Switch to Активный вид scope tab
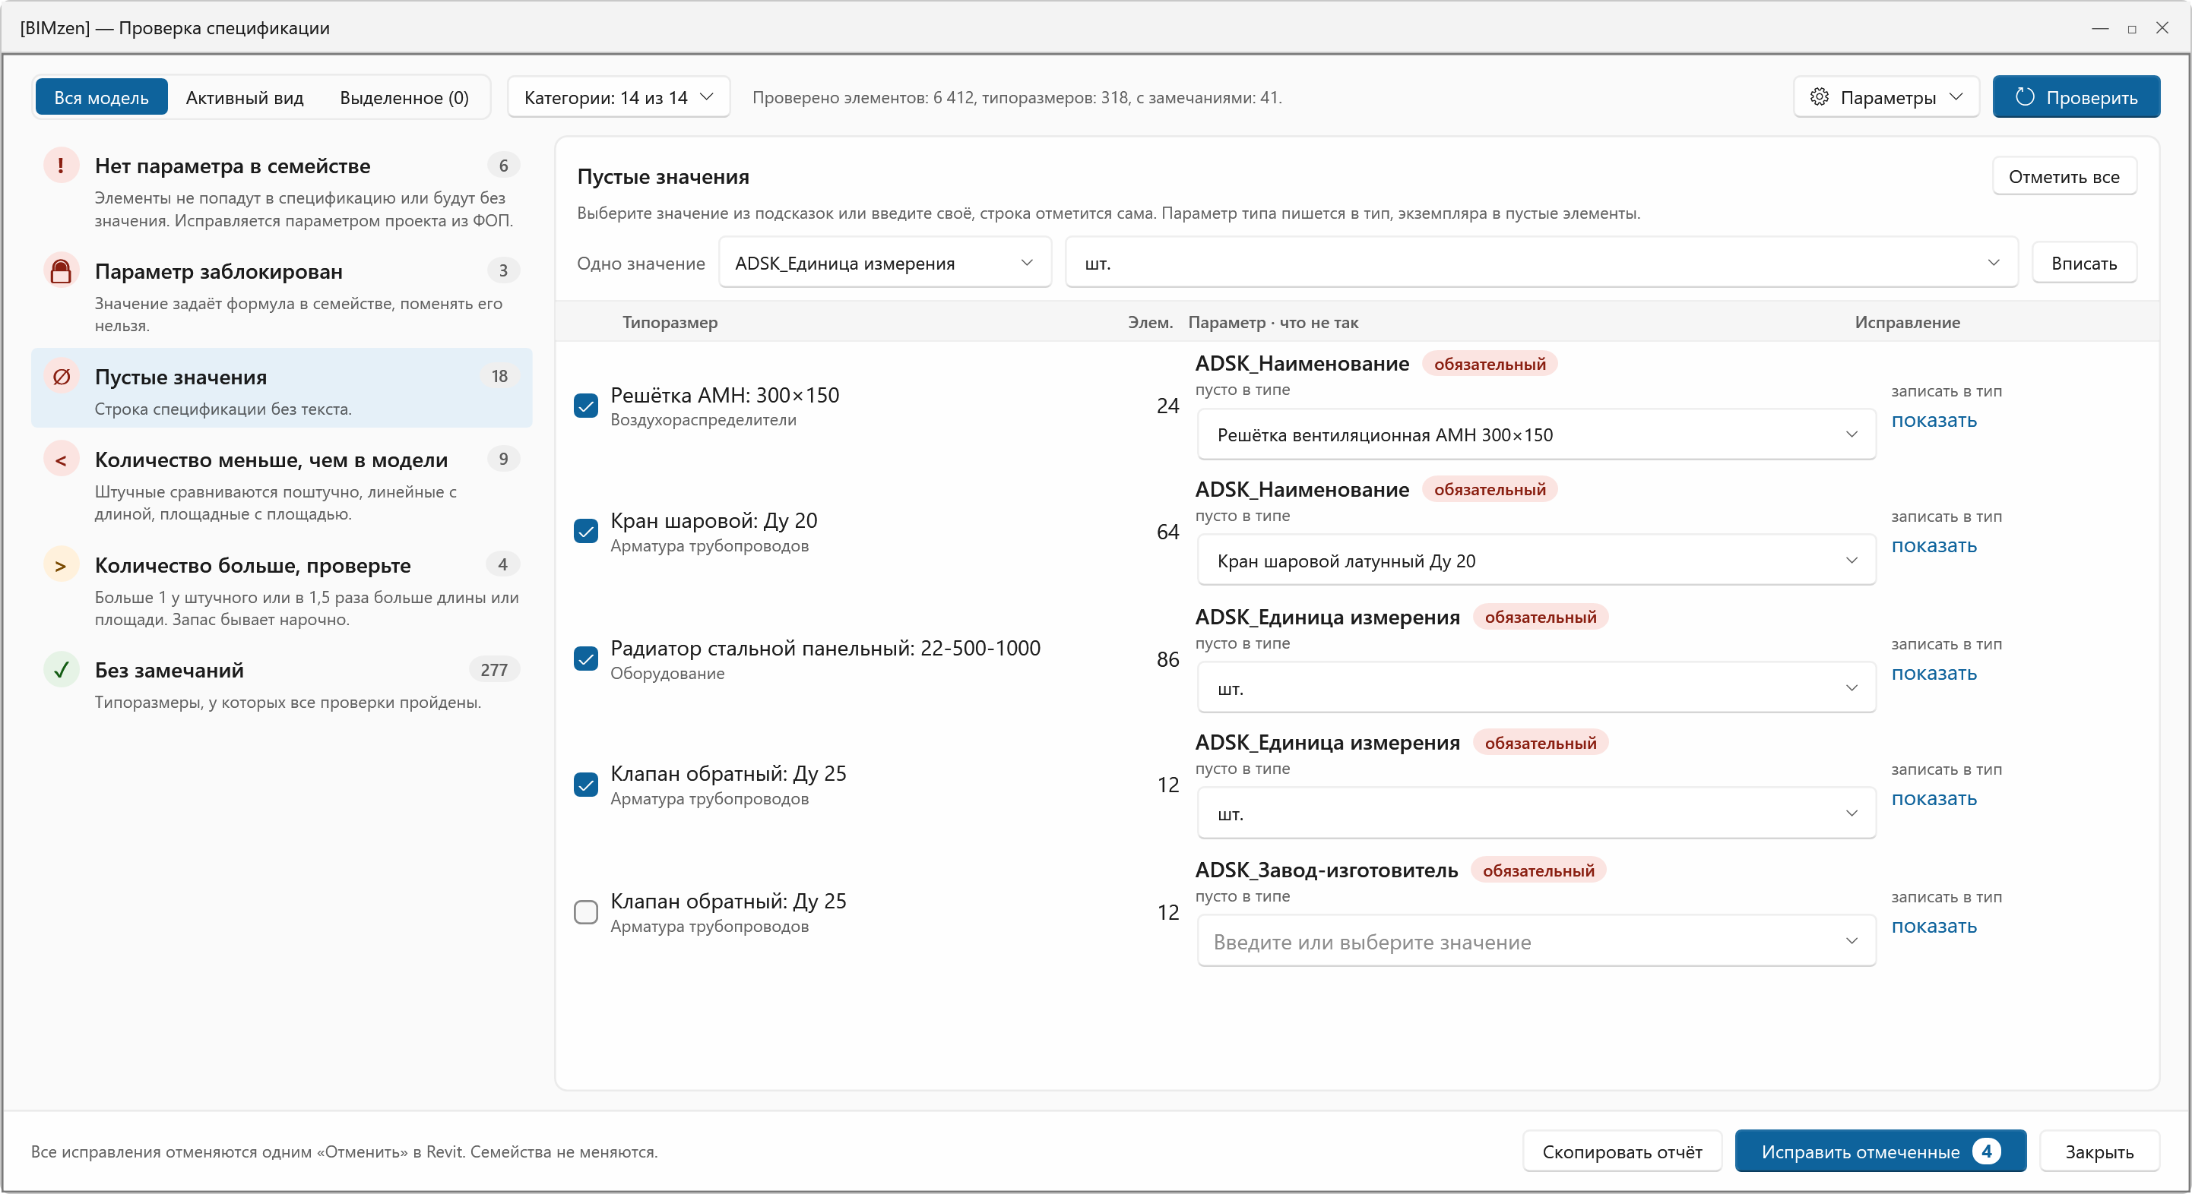 [244, 97]
